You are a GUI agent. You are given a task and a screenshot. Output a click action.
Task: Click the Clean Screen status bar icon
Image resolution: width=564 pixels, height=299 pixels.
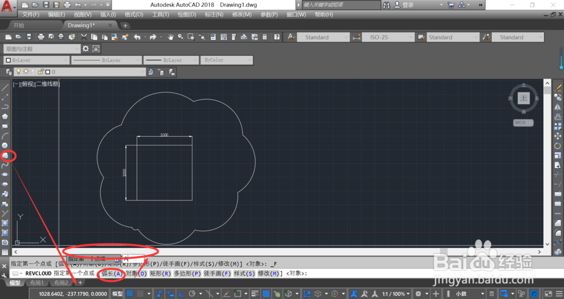[548, 293]
